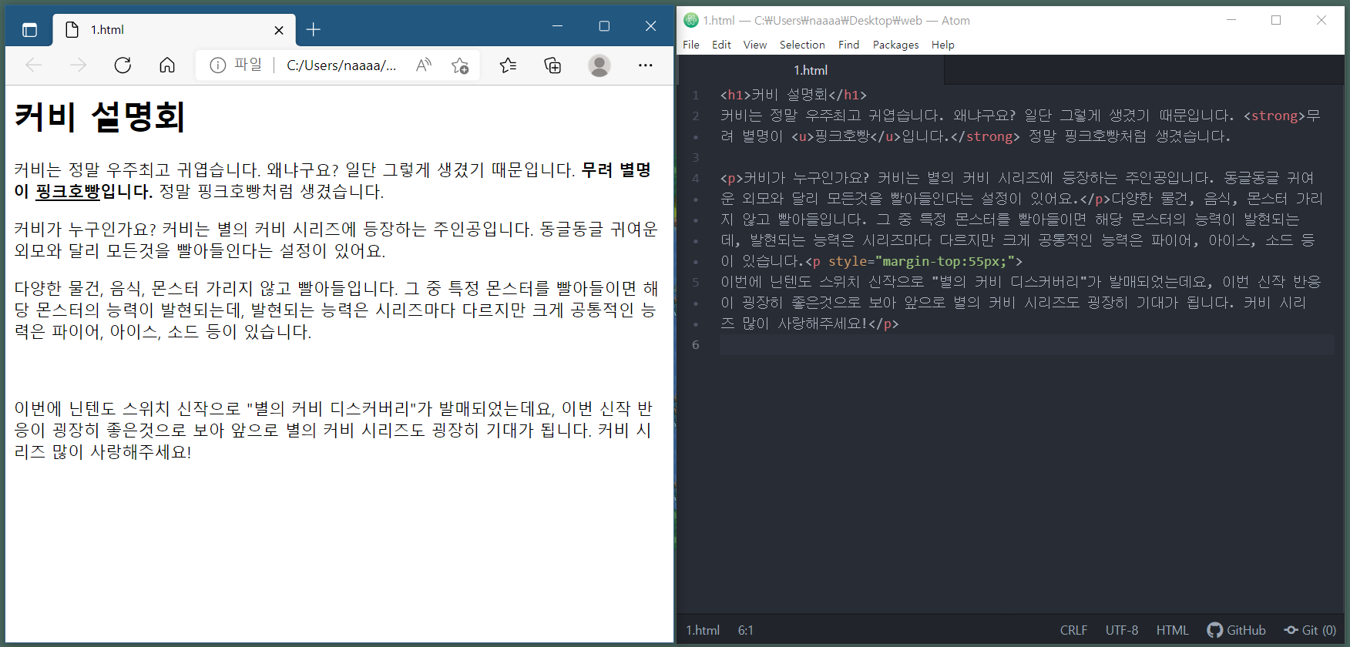Open Atom View menu
This screenshot has height=647, width=1350.
(x=755, y=45)
